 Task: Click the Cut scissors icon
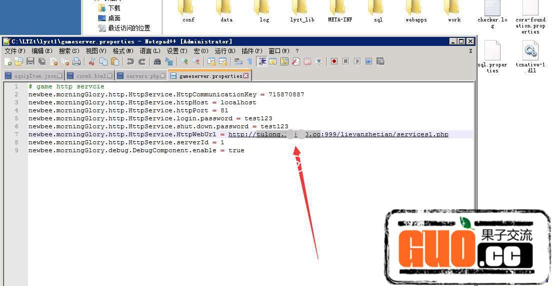tap(92, 61)
